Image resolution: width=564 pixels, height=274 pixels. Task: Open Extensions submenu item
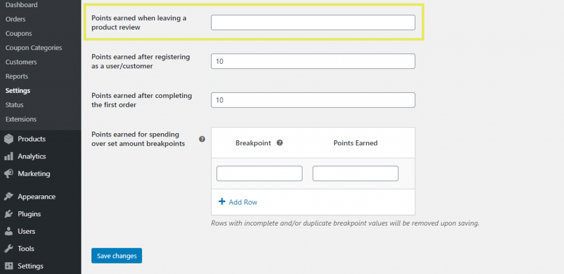pyautogui.click(x=21, y=119)
